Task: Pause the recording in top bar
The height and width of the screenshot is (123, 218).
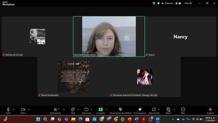Action: pyautogui.click(x=176, y=3)
